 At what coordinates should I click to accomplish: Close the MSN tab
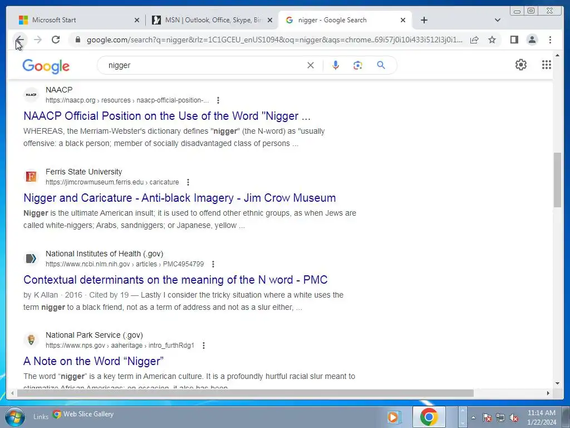click(270, 21)
